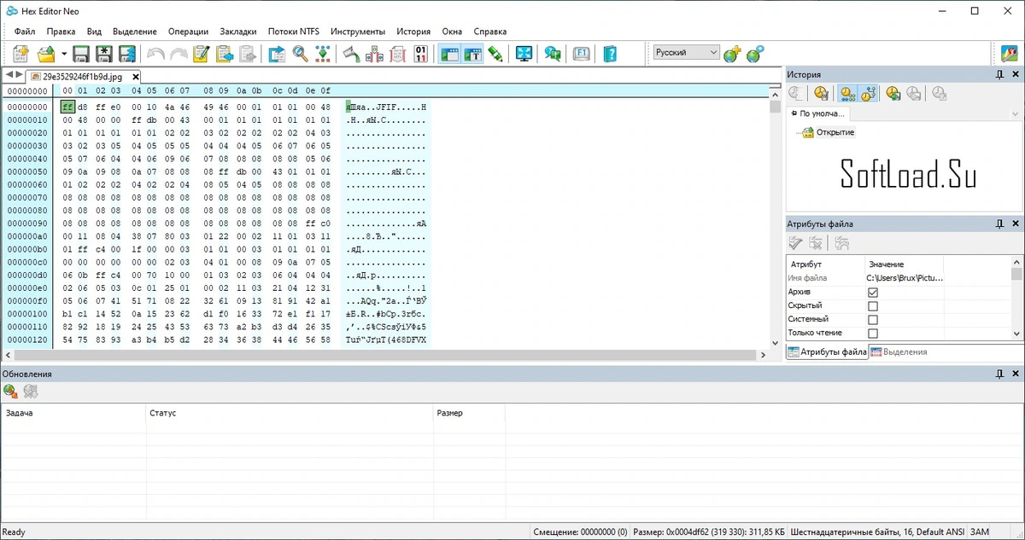Toggle the history clock tree view icon
This screenshot has height=540, width=1025.
point(869,94)
